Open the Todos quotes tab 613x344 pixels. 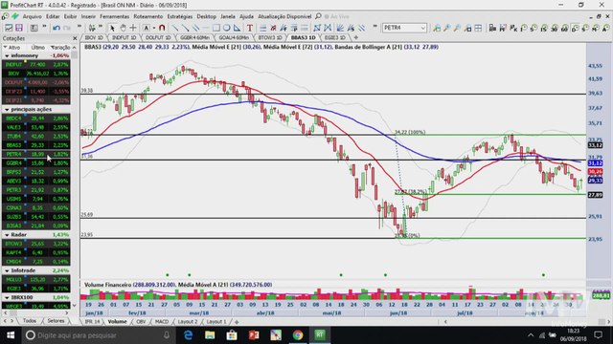point(30,321)
